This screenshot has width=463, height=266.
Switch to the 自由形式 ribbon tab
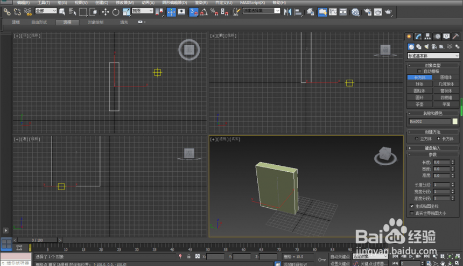click(39, 22)
